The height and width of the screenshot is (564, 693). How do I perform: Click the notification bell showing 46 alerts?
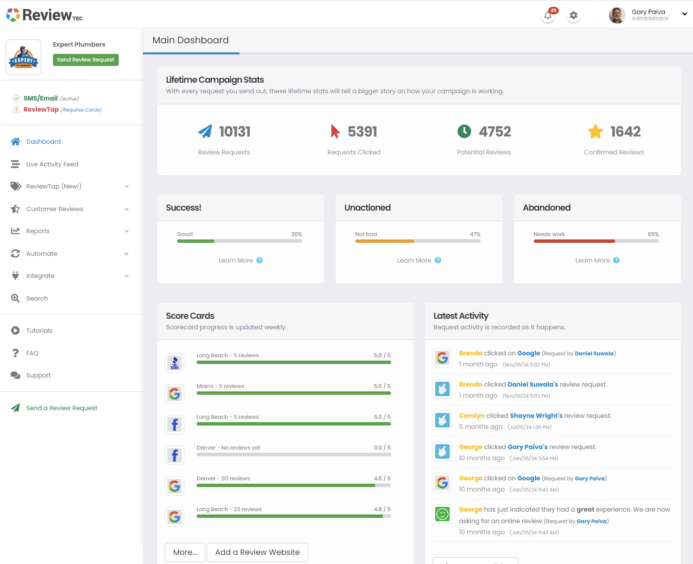click(x=547, y=15)
